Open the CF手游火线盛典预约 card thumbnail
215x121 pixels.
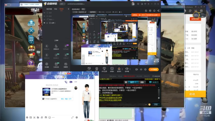[x=46, y=92]
